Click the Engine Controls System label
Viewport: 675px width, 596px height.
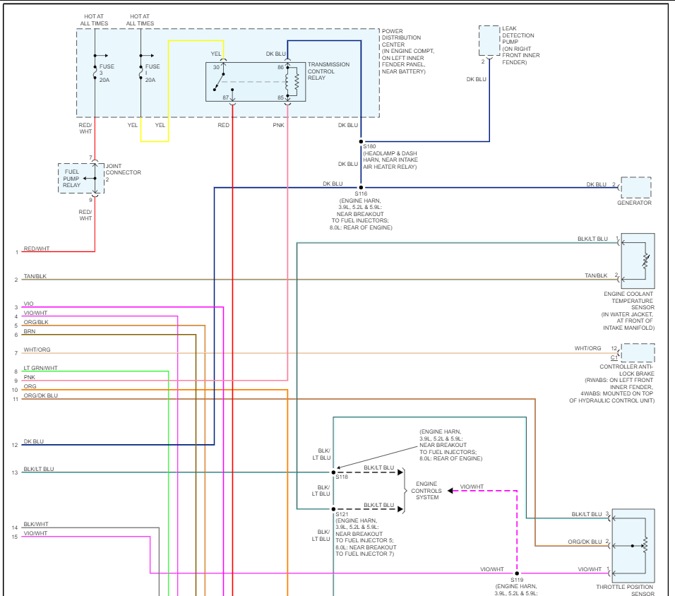click(x=426, y=491)
